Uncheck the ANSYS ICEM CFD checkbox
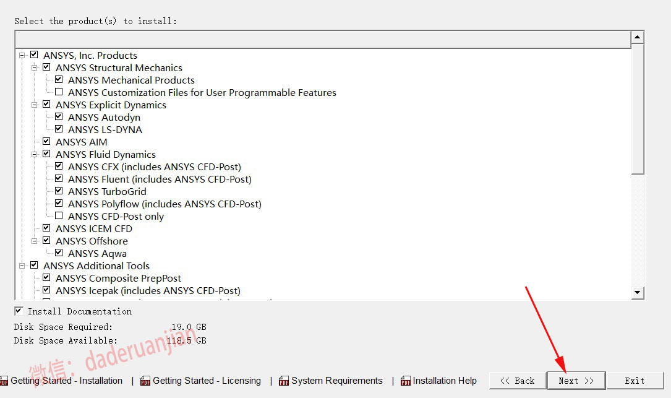Viewport: 671px width, 398px height. [46, 228]
